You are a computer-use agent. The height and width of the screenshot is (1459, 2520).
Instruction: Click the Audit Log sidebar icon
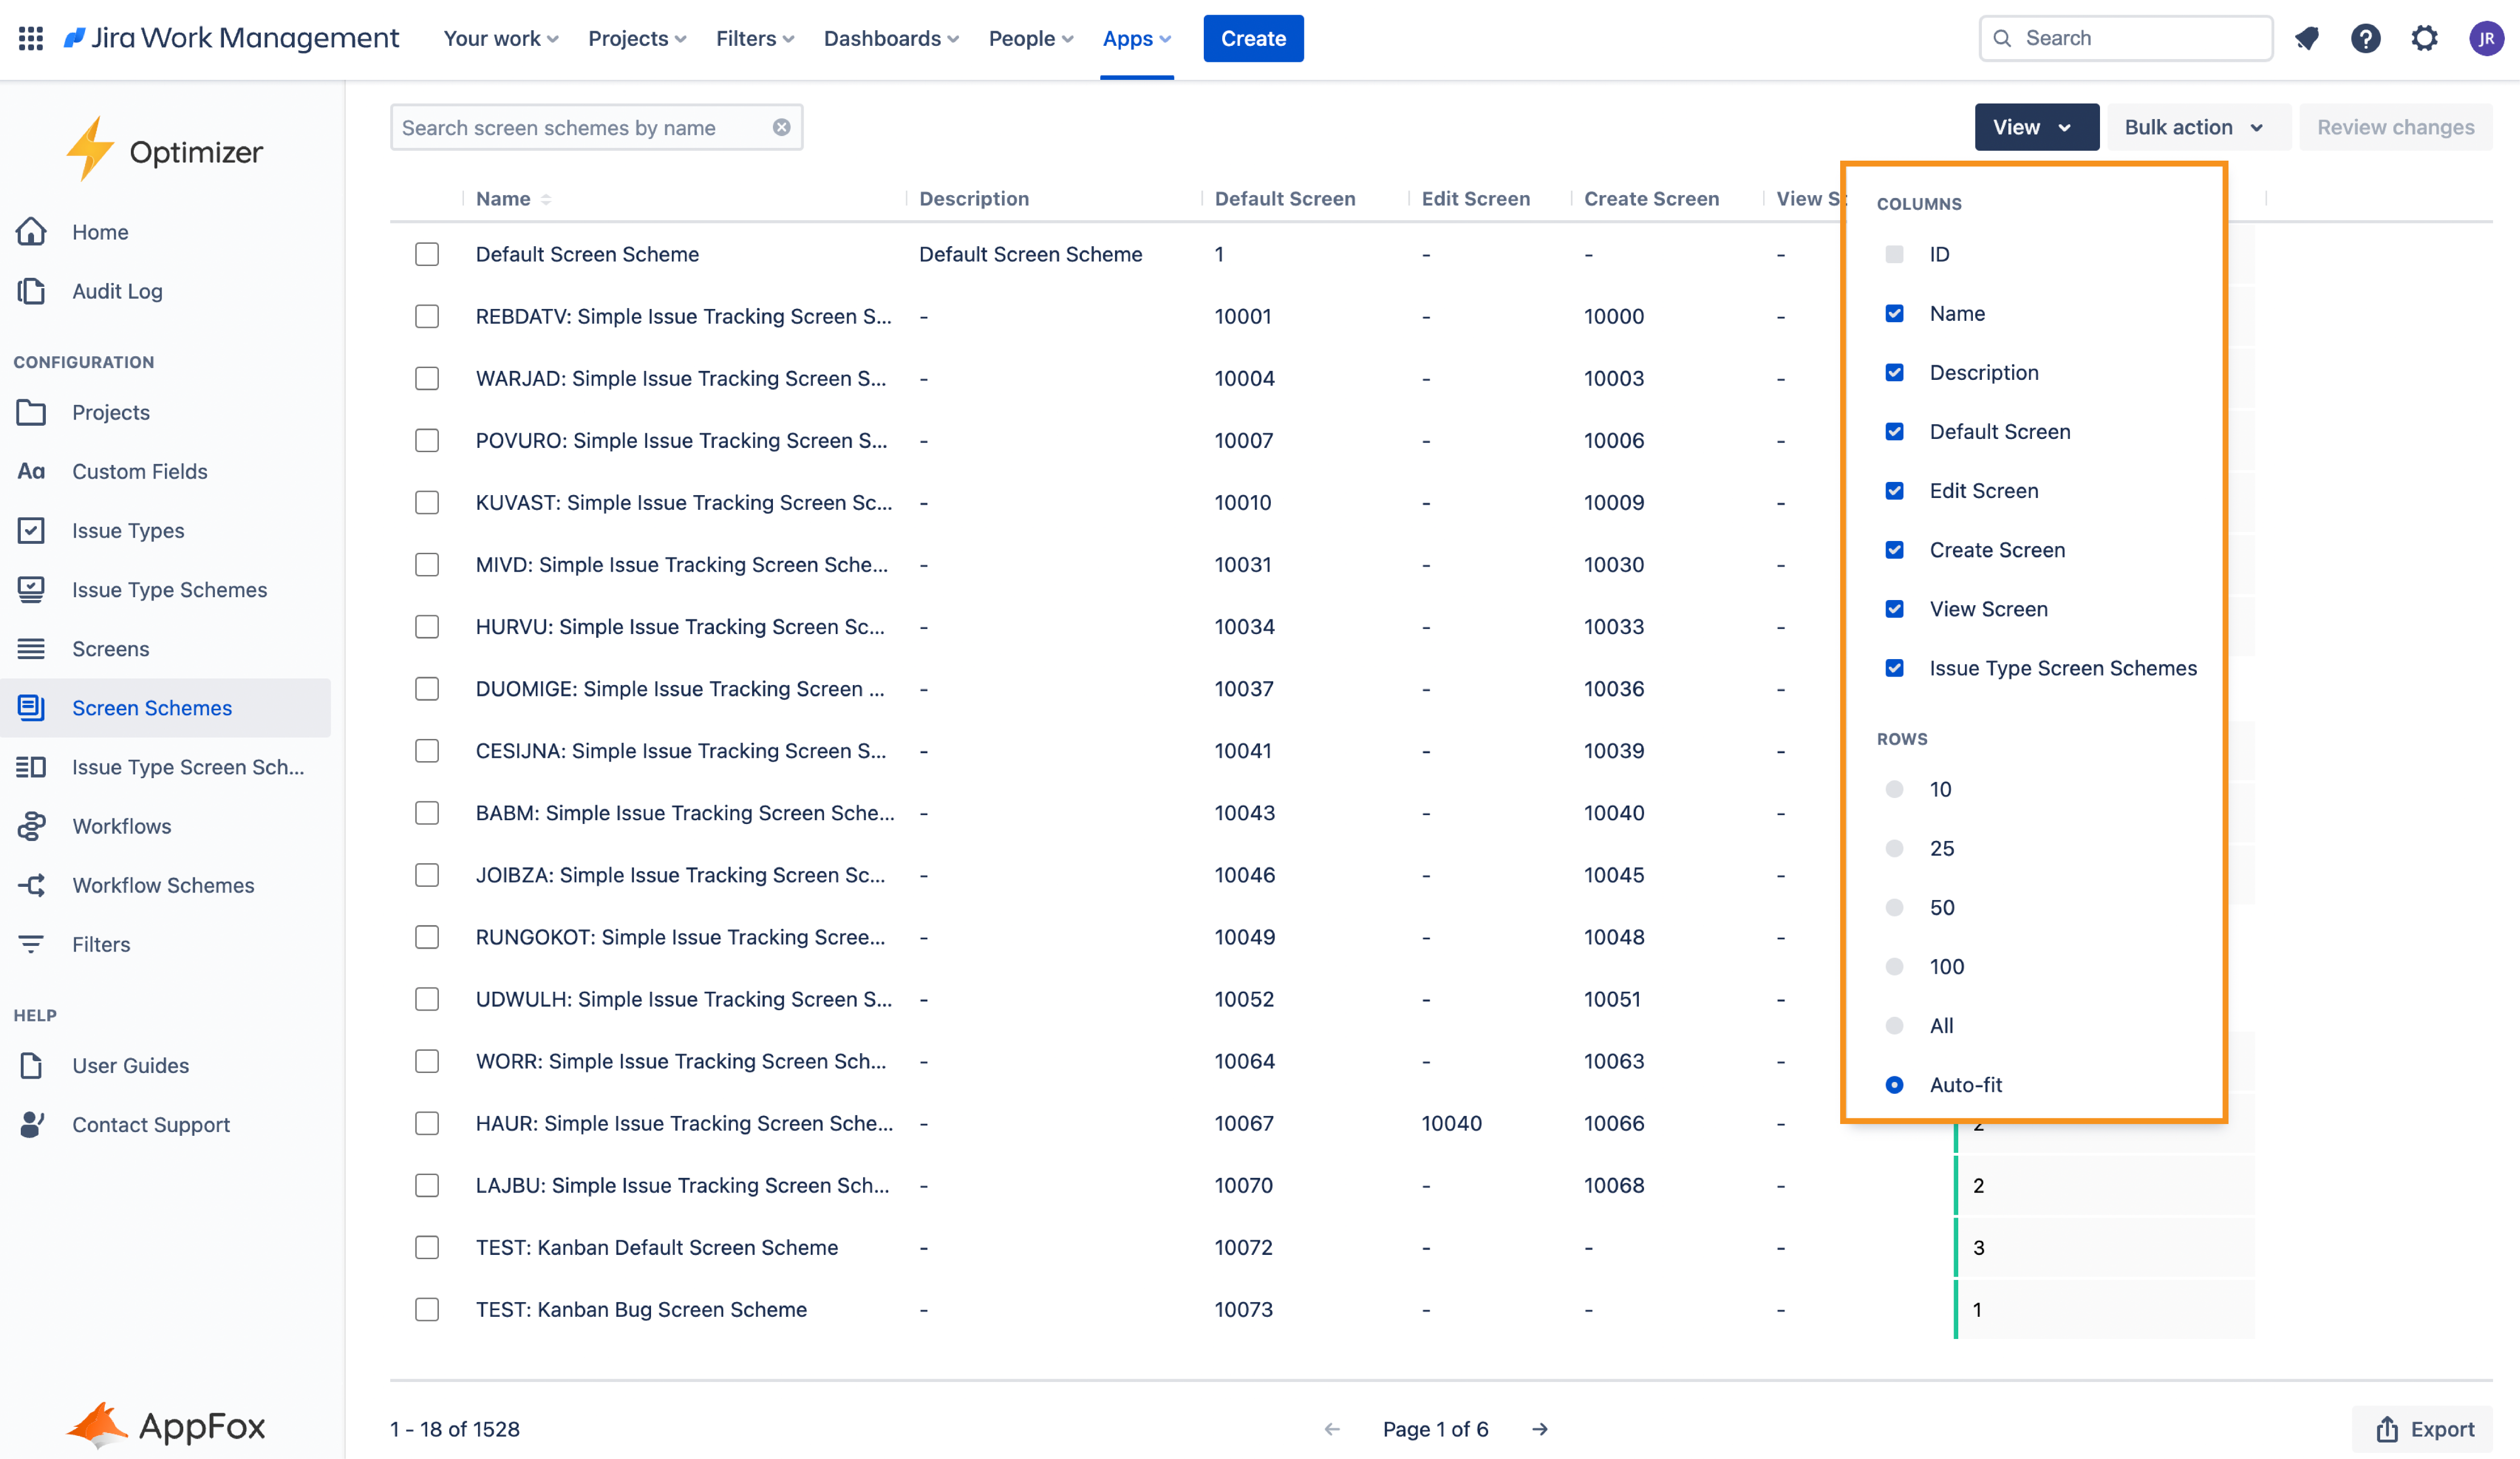pyautogui.click(x=31, y=291)
